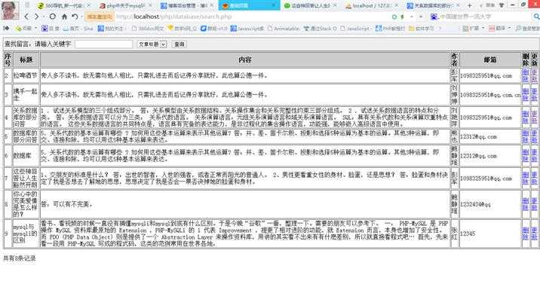This screenshot has height=287, width=540.
Task: Click the 共有8条记录 record count text
Action: click(x=20, y=258)
